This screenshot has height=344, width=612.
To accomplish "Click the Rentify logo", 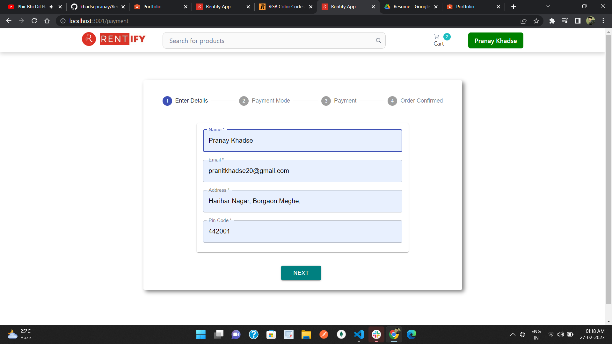I will point(113,39).
